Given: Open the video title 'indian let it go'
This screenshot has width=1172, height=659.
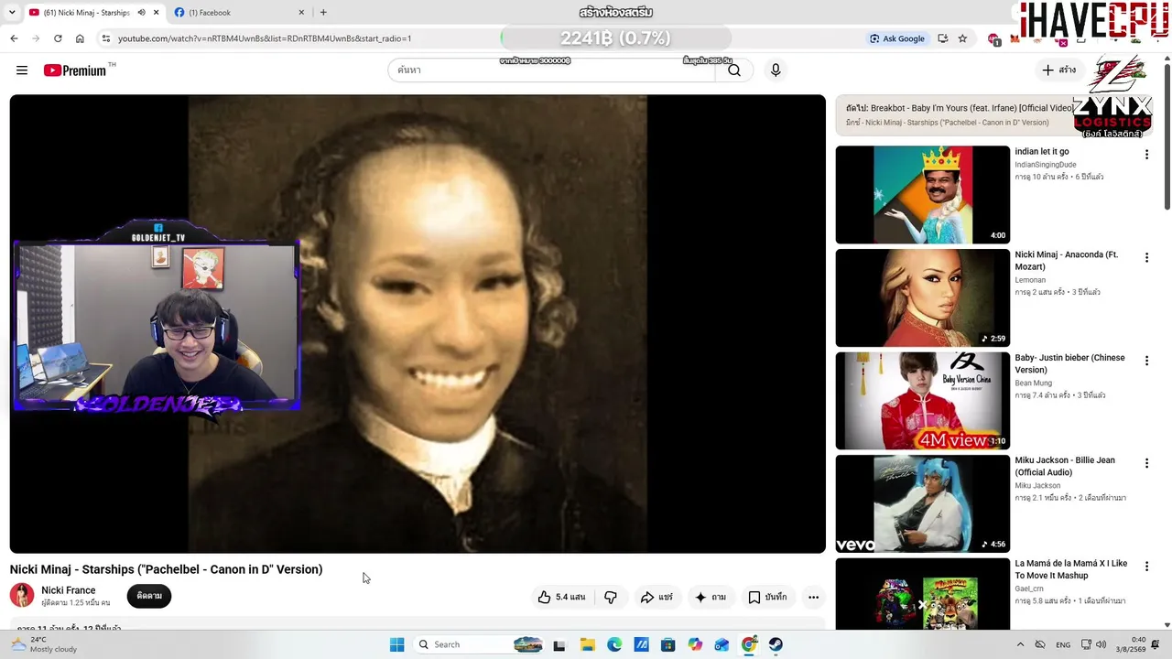Looking at the screenshot, I should coord(1042,152).
